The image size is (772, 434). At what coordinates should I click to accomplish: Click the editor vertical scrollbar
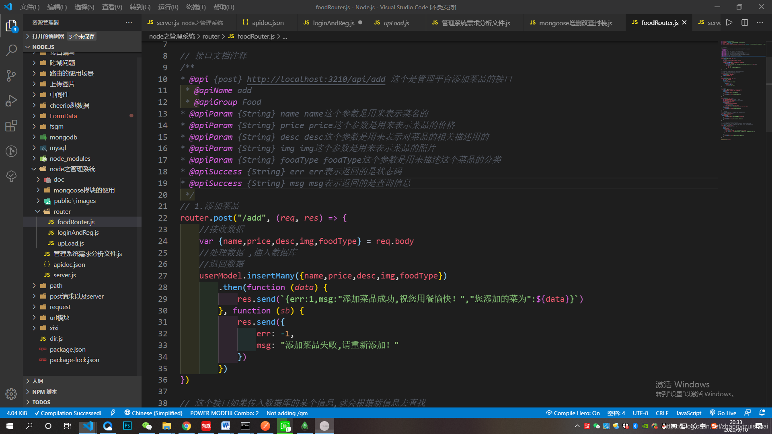769,94
